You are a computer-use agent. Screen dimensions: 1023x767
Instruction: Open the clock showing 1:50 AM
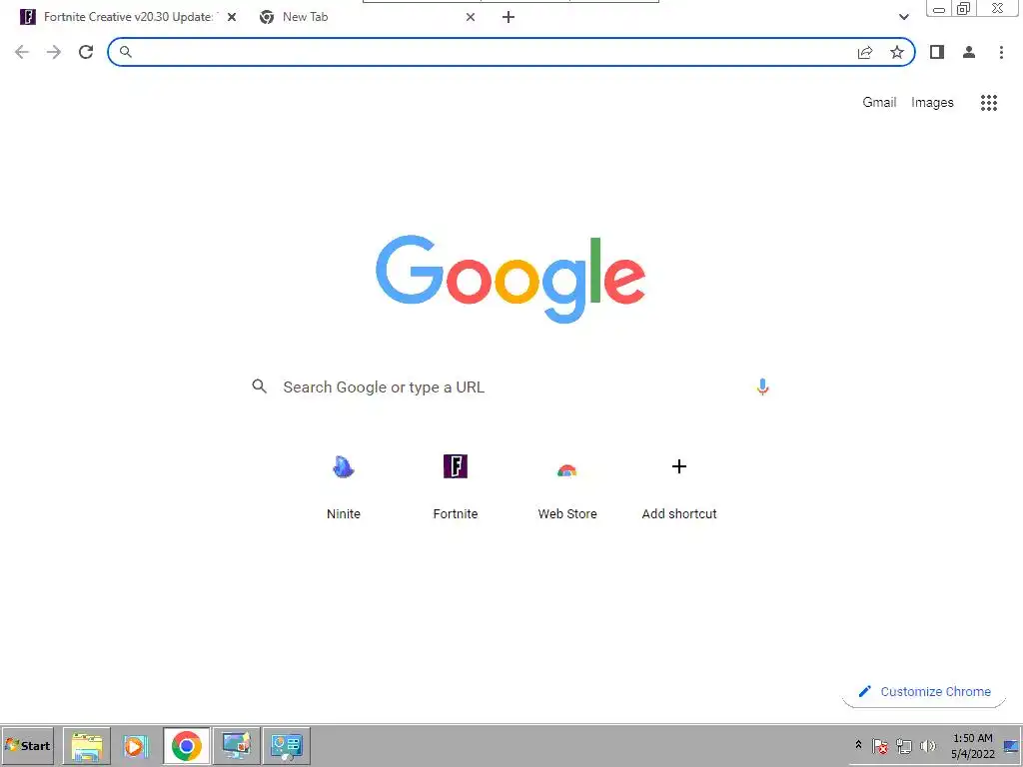(x=972, y=745)
